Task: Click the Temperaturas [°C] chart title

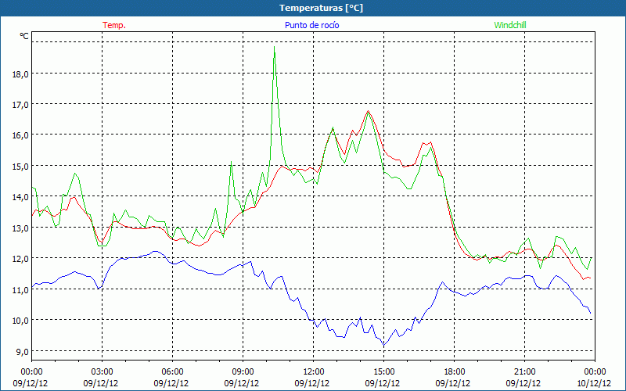Action: pyautogui.click(x=321, y=8)
